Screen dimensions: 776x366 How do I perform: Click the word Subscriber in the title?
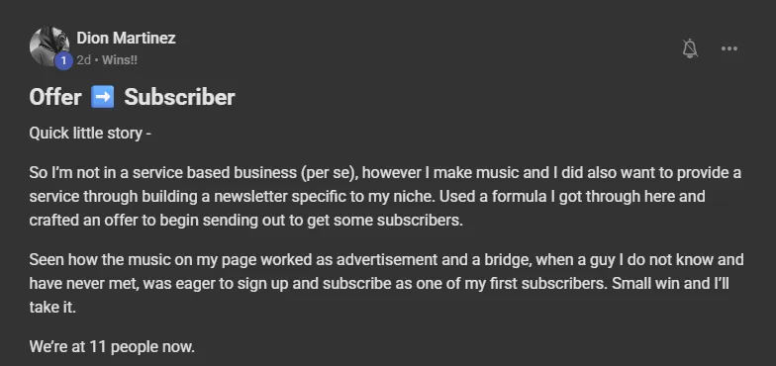[x=179, y=97]
